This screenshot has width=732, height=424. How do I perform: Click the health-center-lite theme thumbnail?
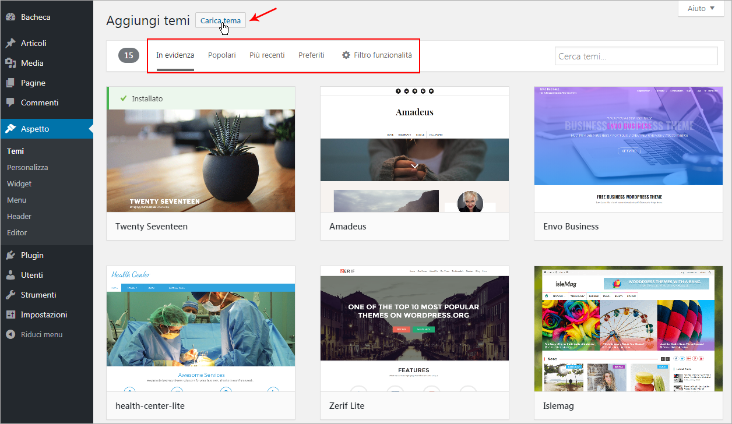200,328
